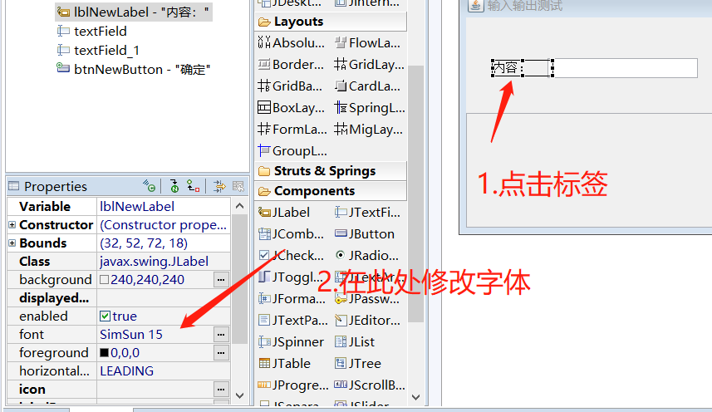This screenshot has height=412, width=712.
Task: Pick JTree component from palette
Action: [x=358, y=364]
